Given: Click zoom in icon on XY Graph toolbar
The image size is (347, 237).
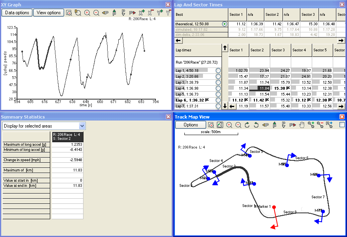Looking at the screenshot, I should pyautogui.click(x=87, y=13).
